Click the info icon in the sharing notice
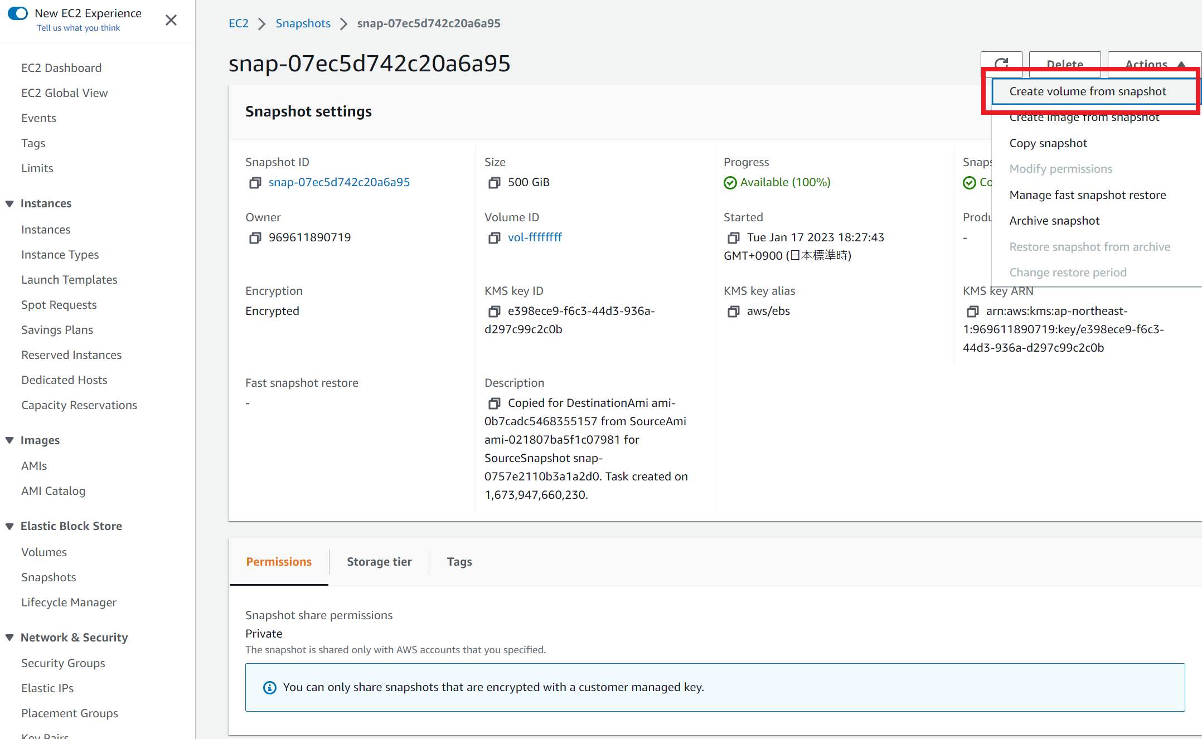 point(269,688)
